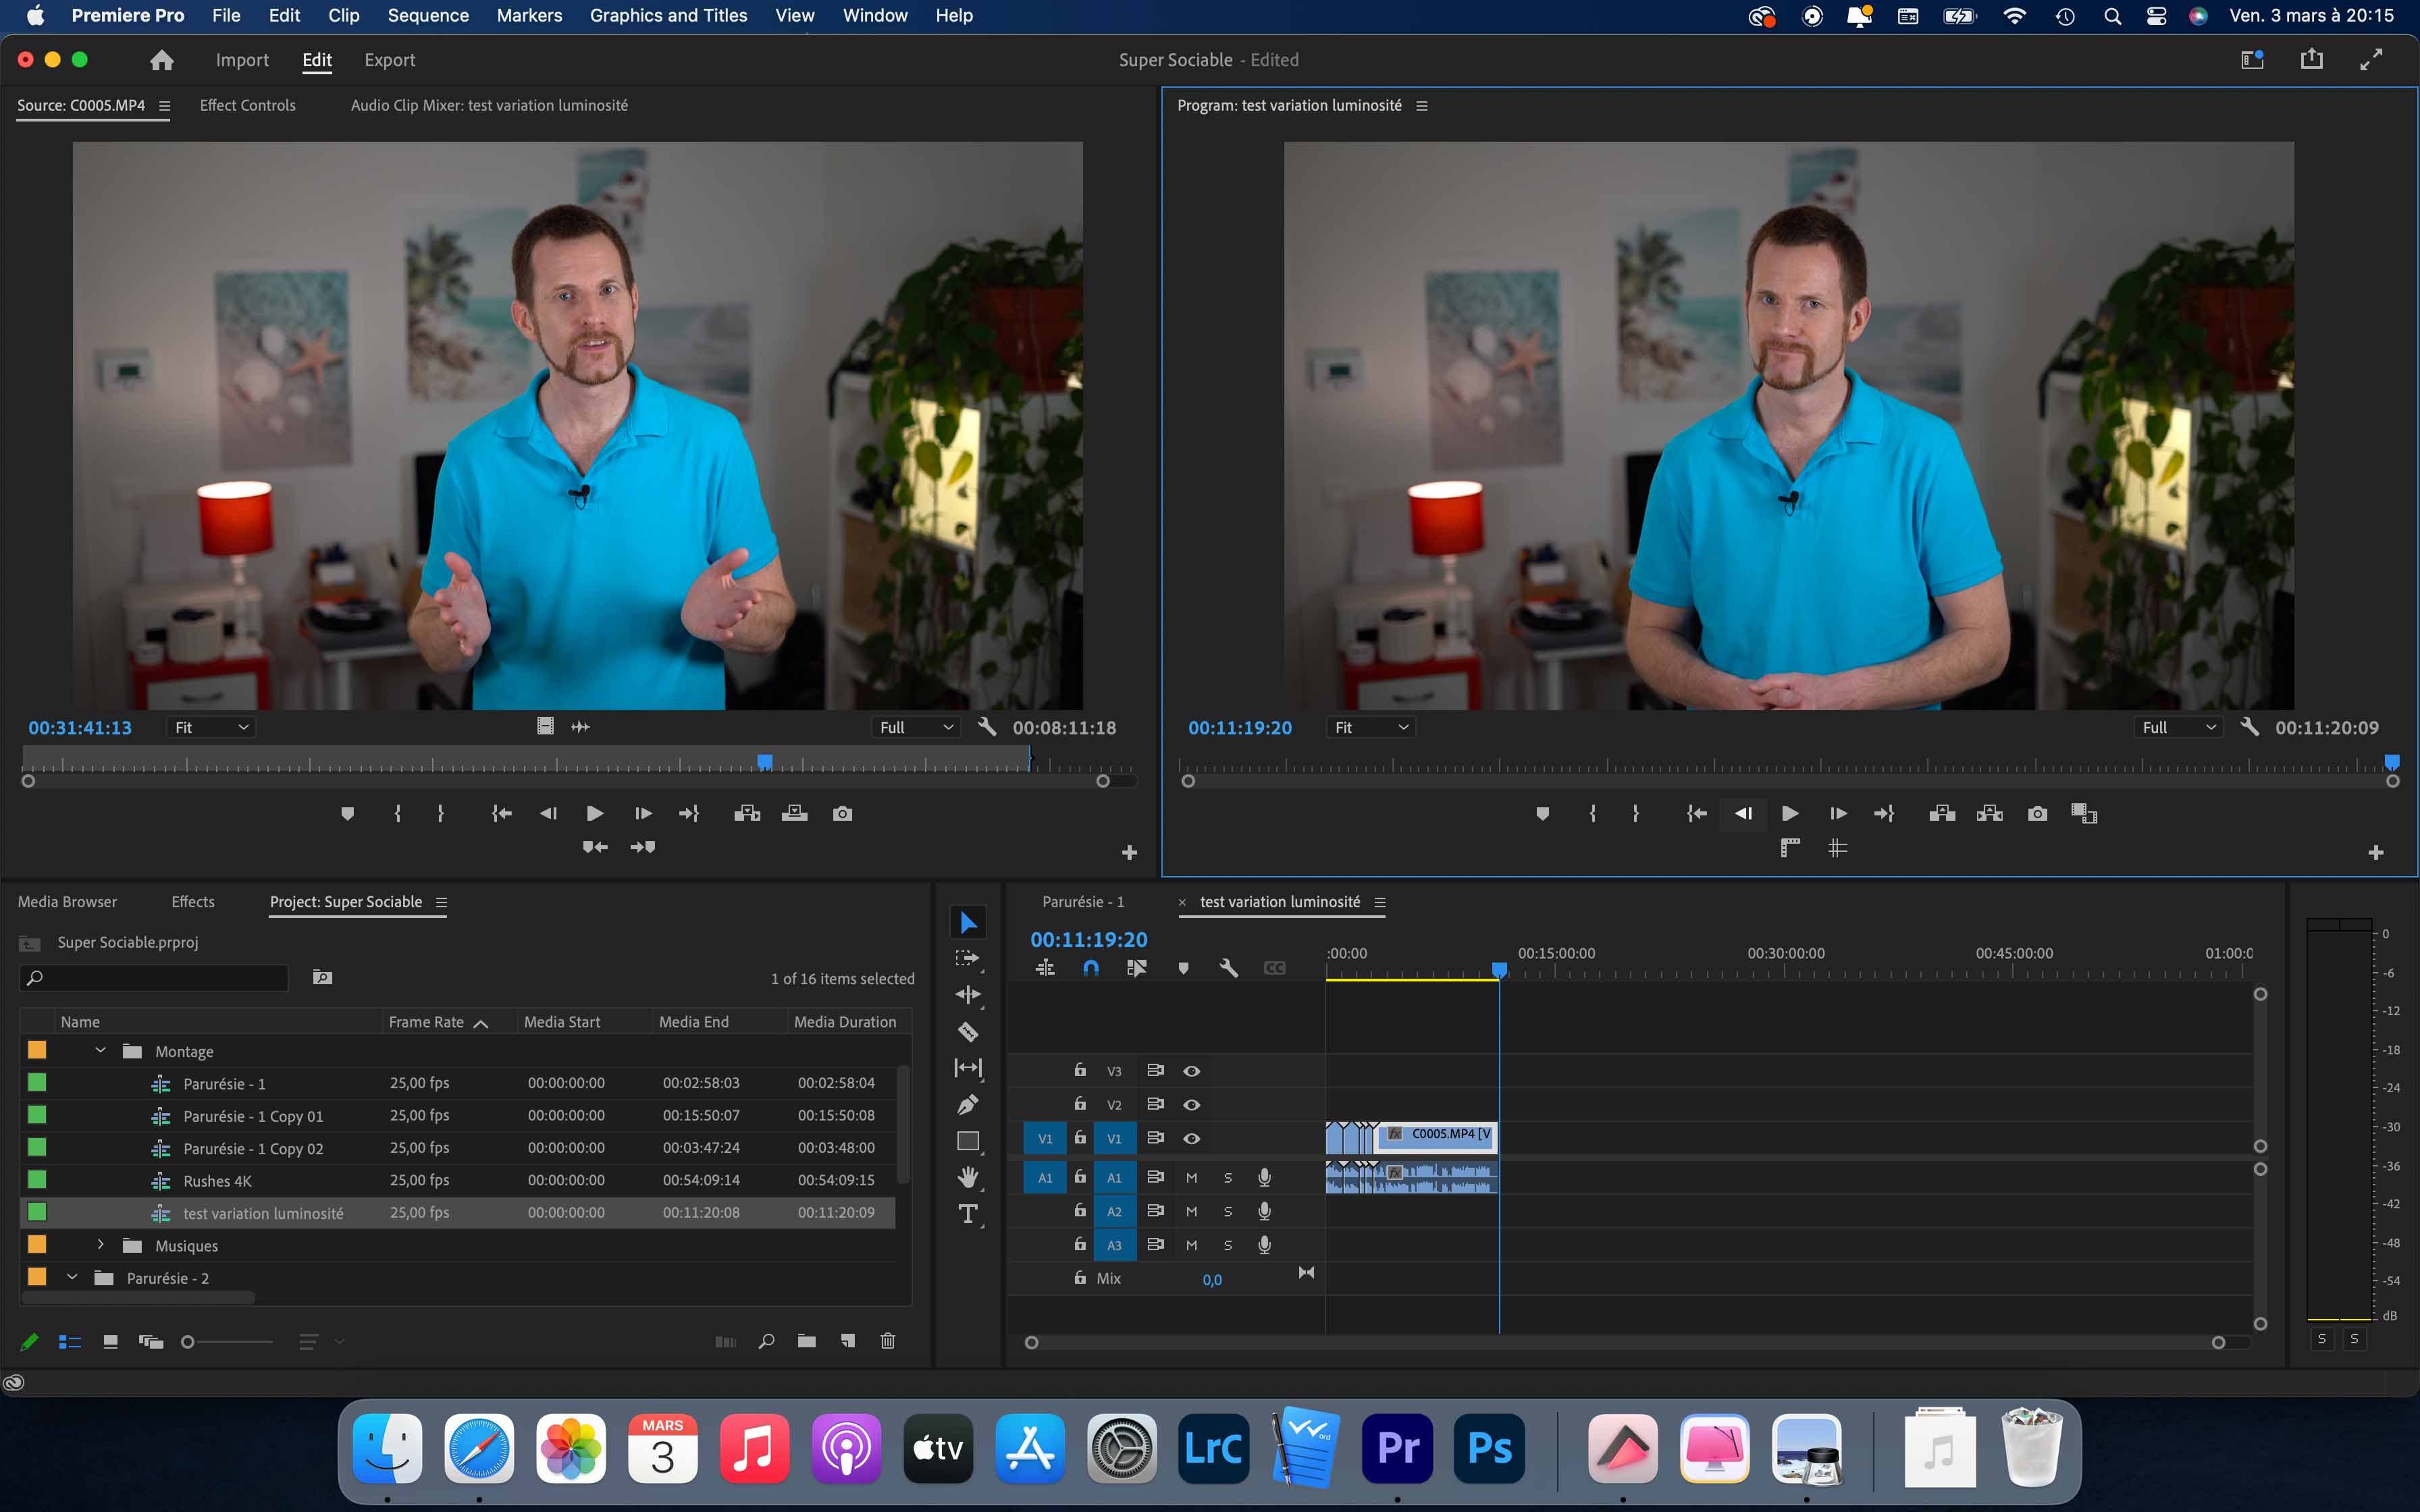The height and width of the screenshot is (1512, 2420).
Task: Click the Export workspace button
Action: (389, 60)
